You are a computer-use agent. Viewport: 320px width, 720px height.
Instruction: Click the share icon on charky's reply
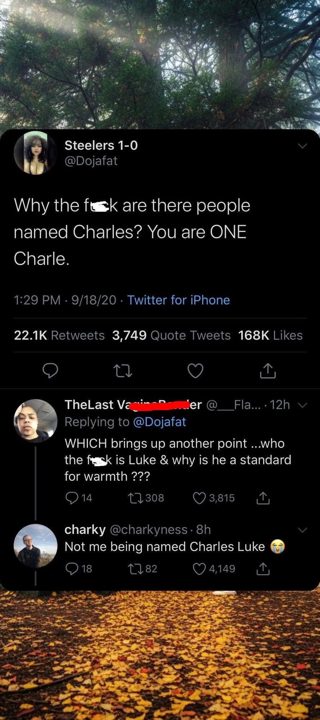click(263, 569)
